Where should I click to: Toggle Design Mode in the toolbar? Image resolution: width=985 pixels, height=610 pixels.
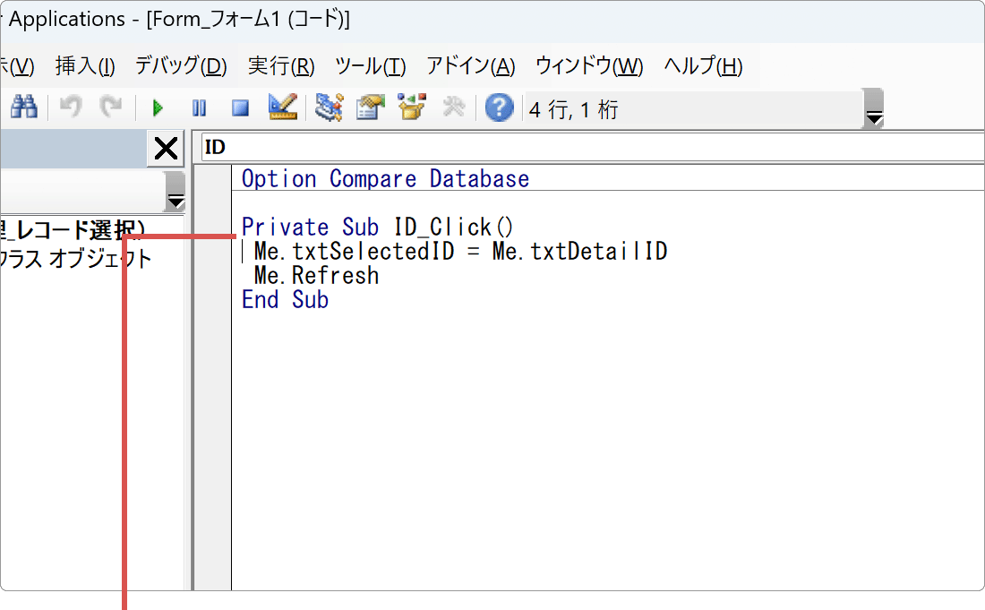(x=282, y=107)
